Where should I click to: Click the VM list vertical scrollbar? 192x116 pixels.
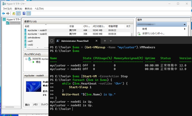pyautogui.click(x=132, y=34)
